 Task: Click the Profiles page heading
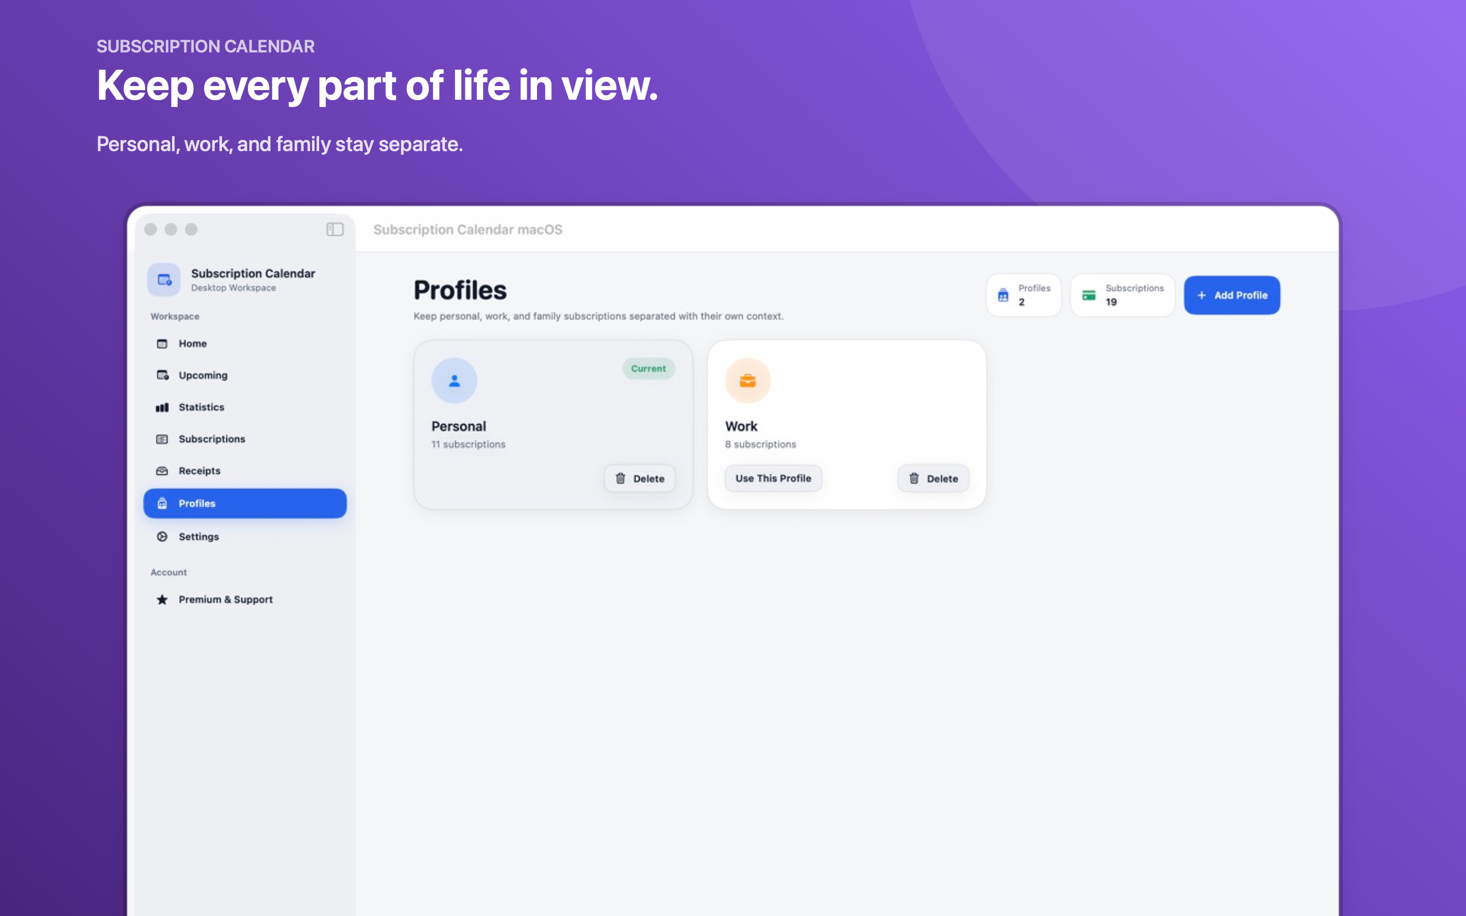click(x=460, y=290)
